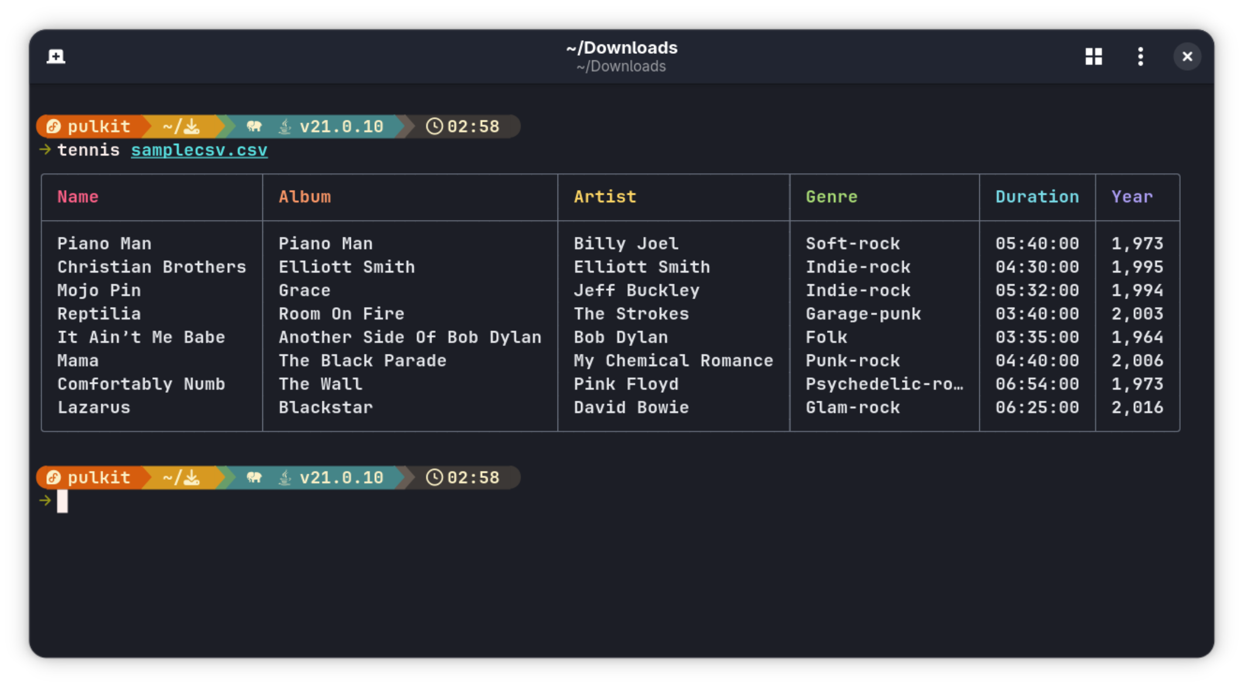Open a new terminal tab
This screenshot has width=1244, height=687.
tap(56, 56)
